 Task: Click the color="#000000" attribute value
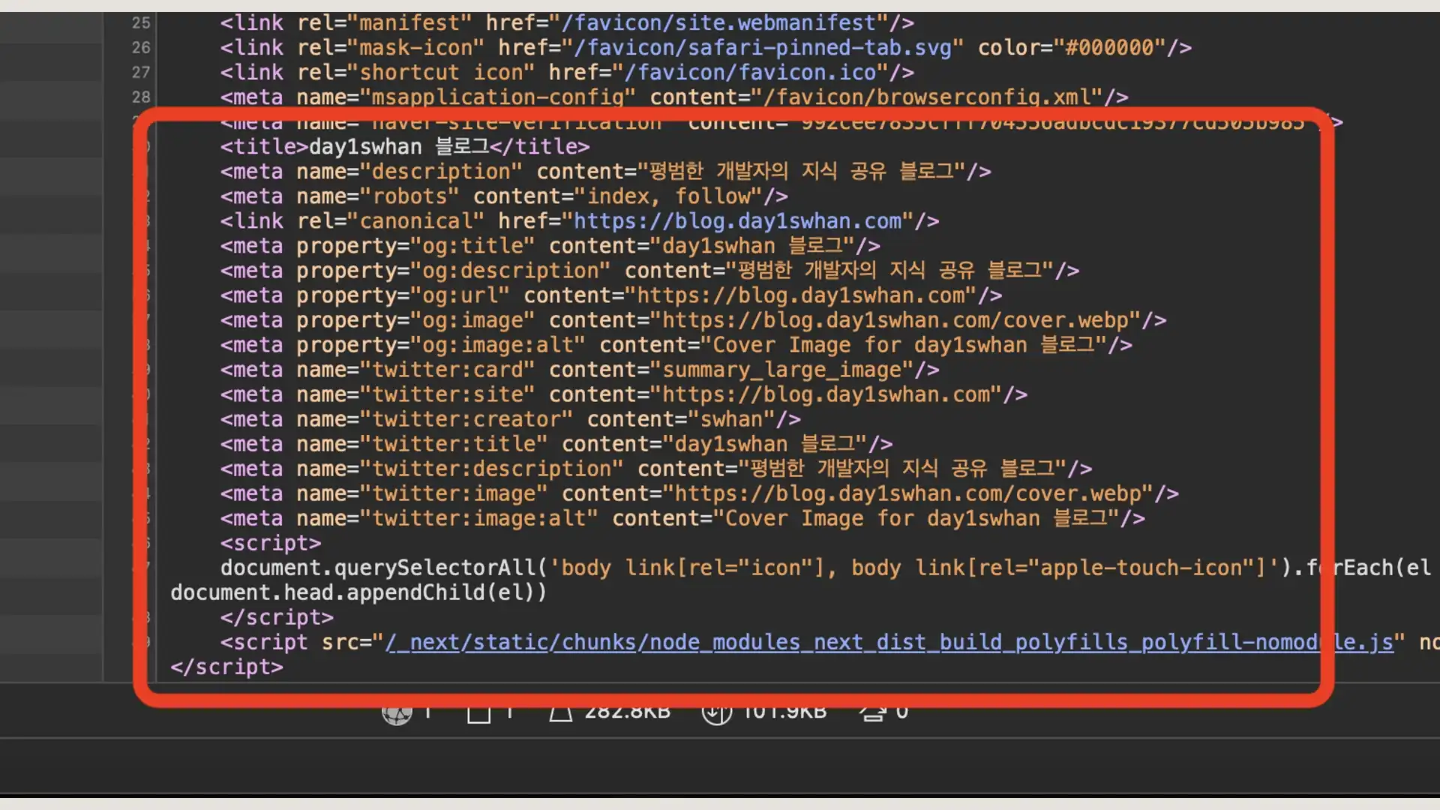pos(1072,47)
